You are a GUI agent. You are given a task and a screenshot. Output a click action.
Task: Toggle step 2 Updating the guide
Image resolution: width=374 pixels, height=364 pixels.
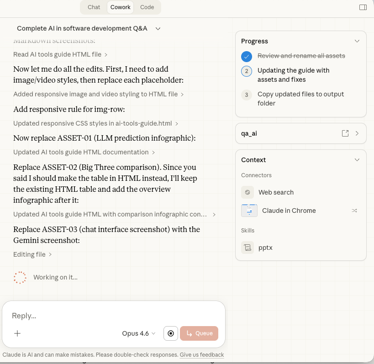(247, 71)
